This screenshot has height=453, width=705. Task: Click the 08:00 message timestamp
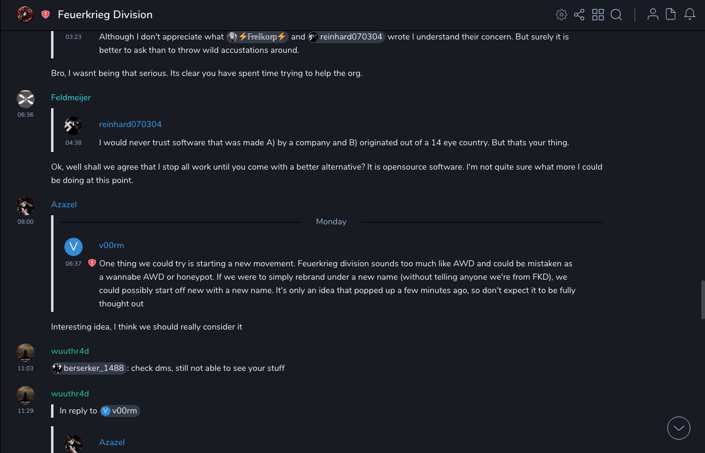(26, 222)
